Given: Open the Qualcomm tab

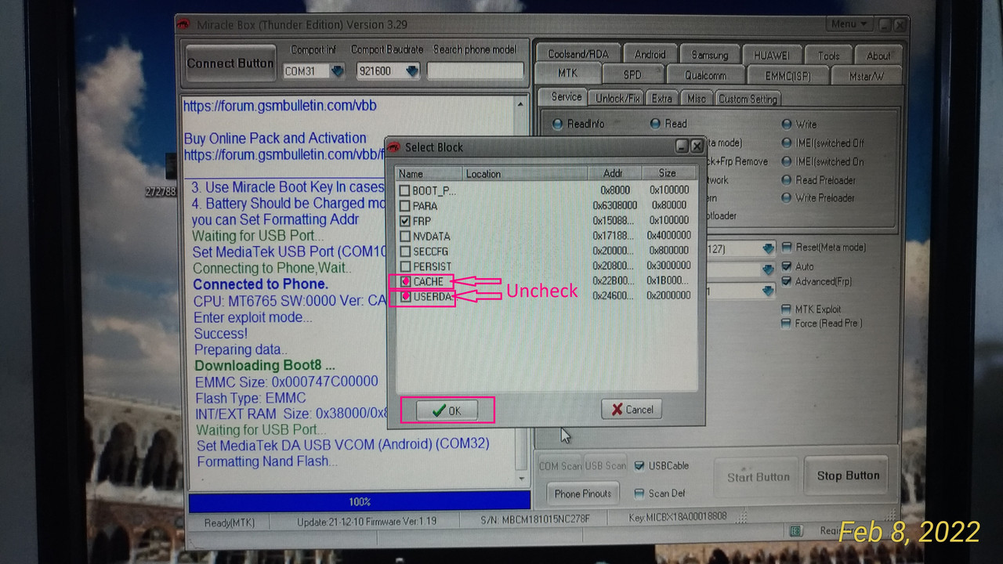Looking at the screenshot, I should point(704,75).
